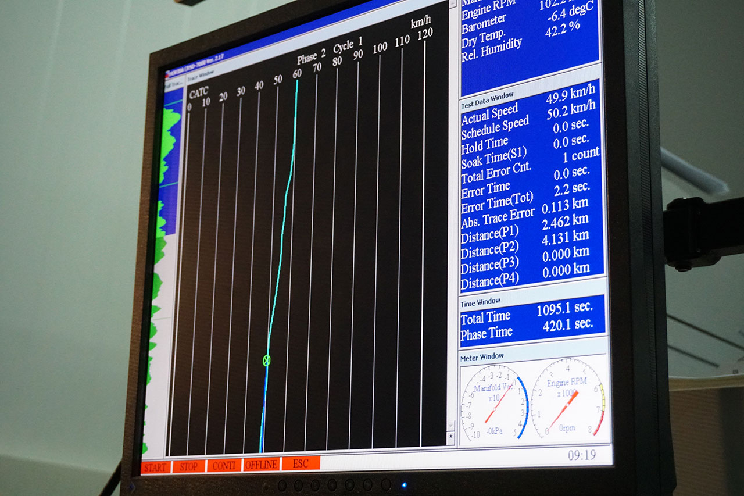Click the Engine RPM gauge
744x496 pixels.
[568, 398]
